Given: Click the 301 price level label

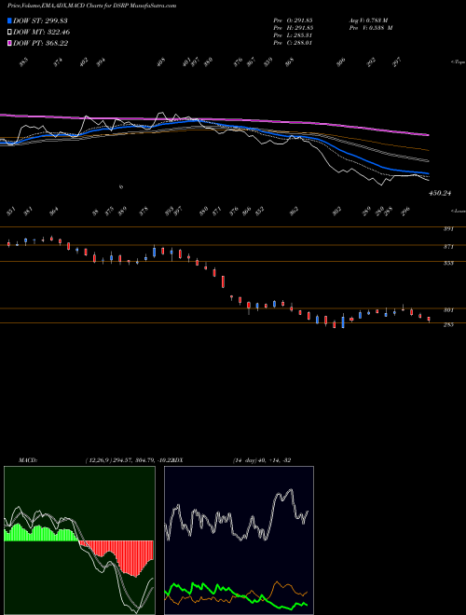Looking at the screenshot, I should click(448, 310).
